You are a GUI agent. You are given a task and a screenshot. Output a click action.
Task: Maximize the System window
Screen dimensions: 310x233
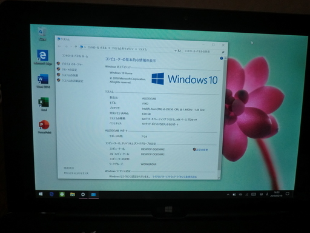(x=213, y=45)
